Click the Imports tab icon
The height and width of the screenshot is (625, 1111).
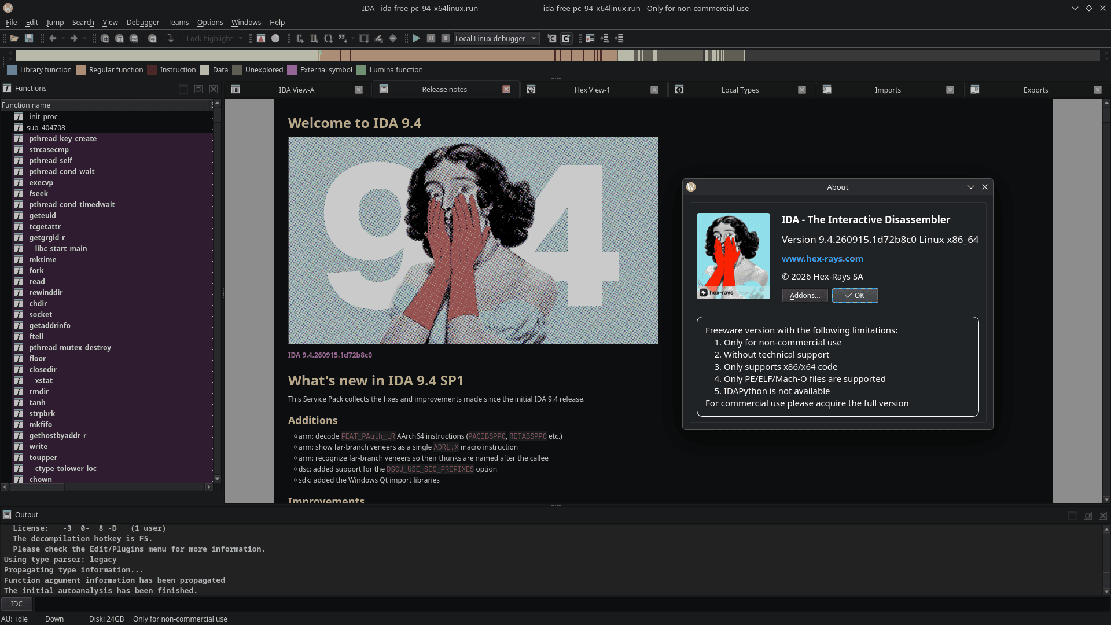827,89
